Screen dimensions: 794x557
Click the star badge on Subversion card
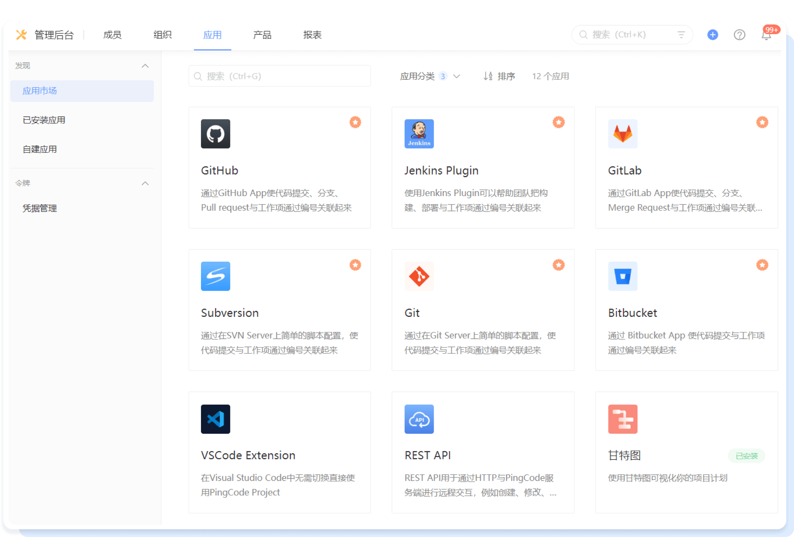355,265
